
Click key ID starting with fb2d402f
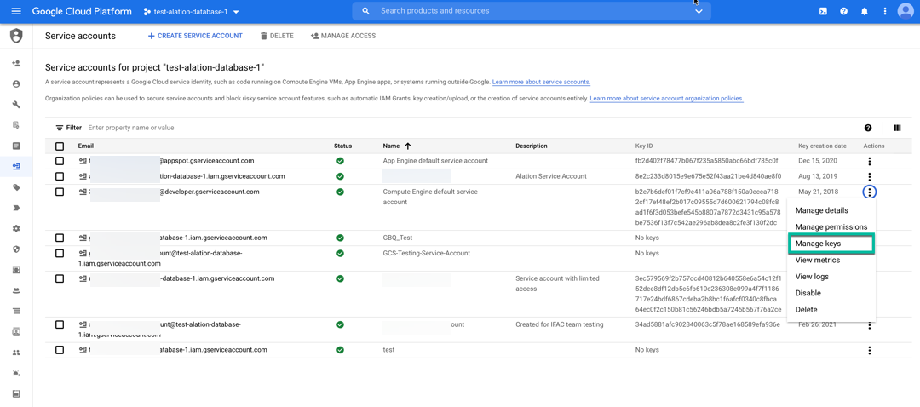[x=706, y=161]
